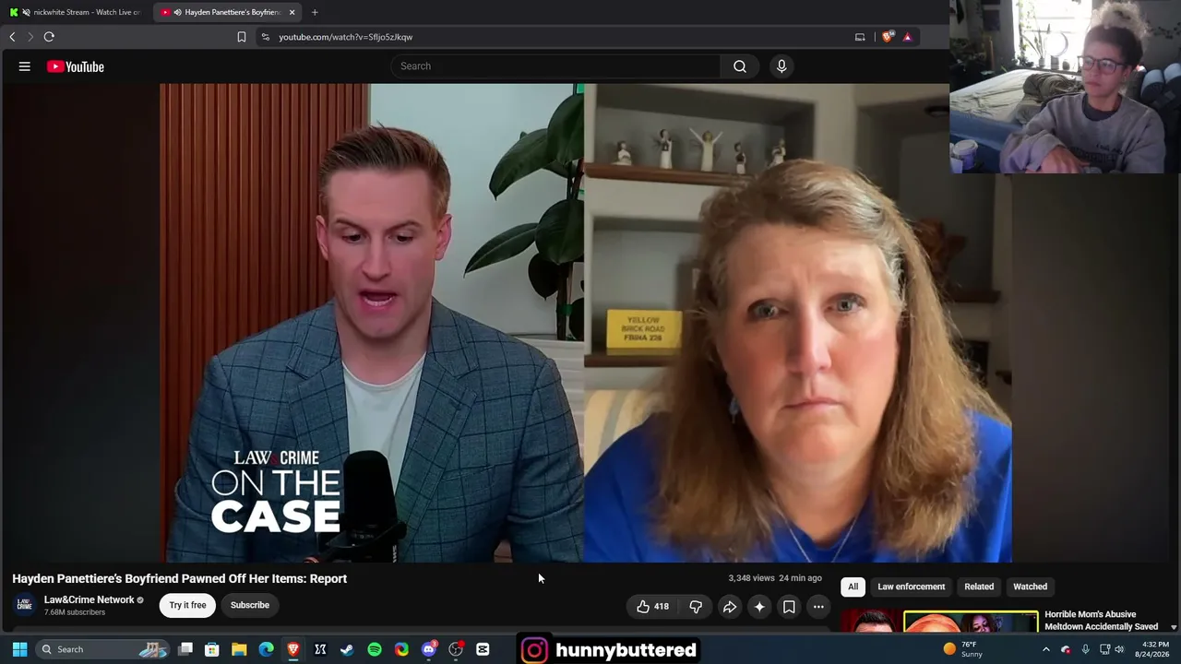
Task: Open Microsoft Edge from taskbar
Action: (267, 649)
